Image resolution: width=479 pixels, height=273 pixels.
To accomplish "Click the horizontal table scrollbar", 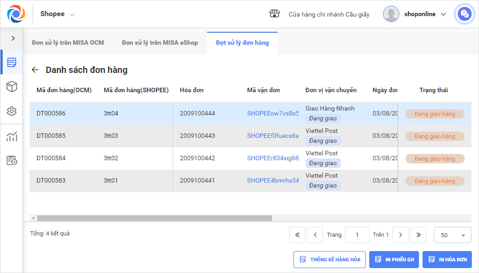I will [x=154, y=218].
